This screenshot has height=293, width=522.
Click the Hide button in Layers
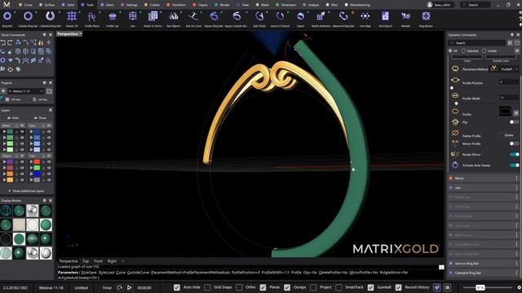13,118
